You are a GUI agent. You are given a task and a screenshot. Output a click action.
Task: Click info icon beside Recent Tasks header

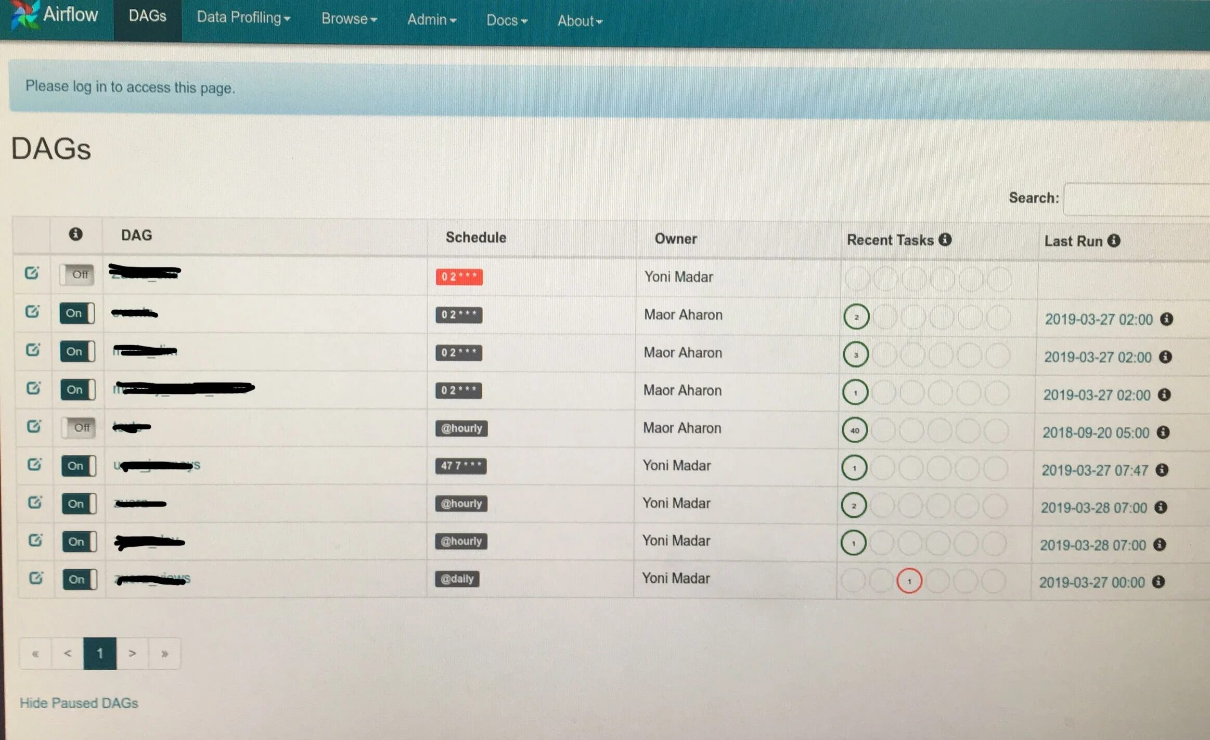[x=945, y=239]
